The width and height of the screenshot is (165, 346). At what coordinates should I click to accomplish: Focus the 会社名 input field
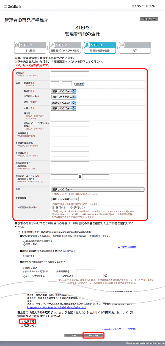70,74
